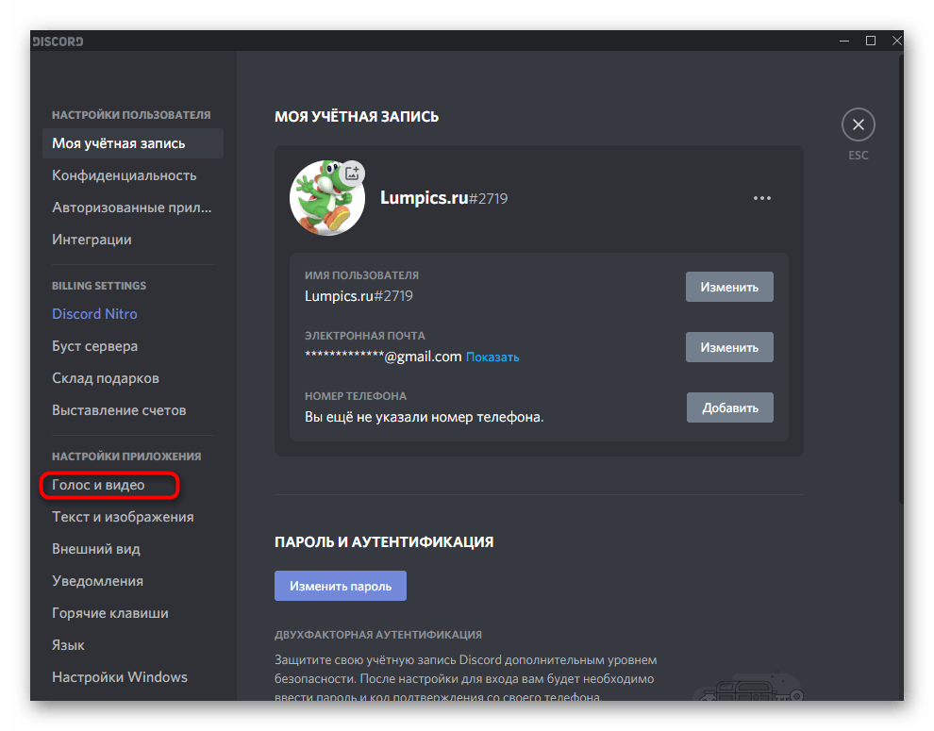Click the ESC close settings icon
Viewport: 934px width, 731px height.
pyautogui.click(x=858, y=125)
